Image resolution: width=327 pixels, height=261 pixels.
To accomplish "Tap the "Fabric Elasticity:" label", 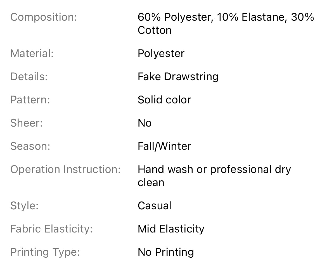I will coord(51,229).
